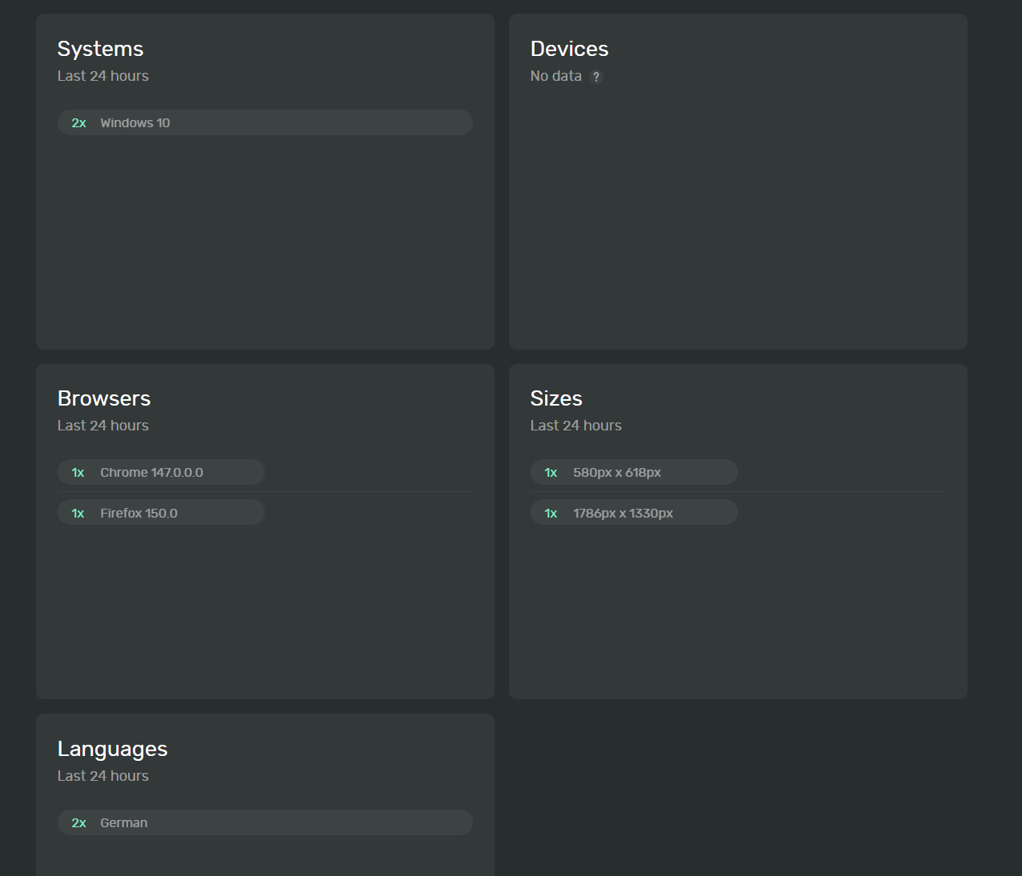
Task: Click Last 24 hours under Languages
Action: pos(102,776)
